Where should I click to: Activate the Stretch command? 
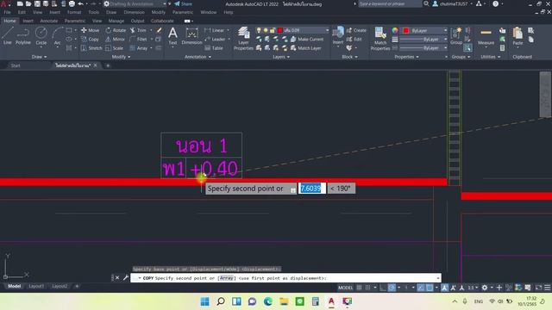tap(91, 48)
